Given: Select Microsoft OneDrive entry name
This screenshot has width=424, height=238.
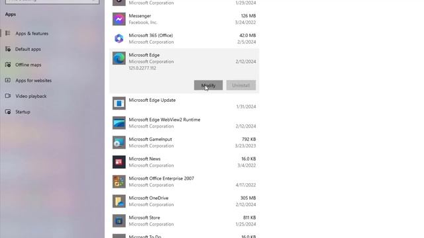Looking at the screenshot, I should [148, 198].
